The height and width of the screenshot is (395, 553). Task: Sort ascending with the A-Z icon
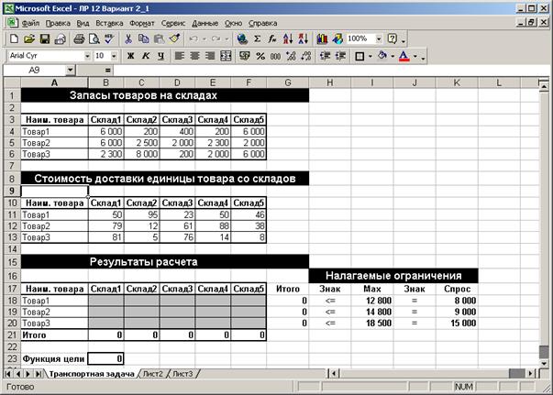click(288, 38)
